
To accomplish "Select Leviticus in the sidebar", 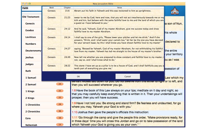I will click(30, 37).
